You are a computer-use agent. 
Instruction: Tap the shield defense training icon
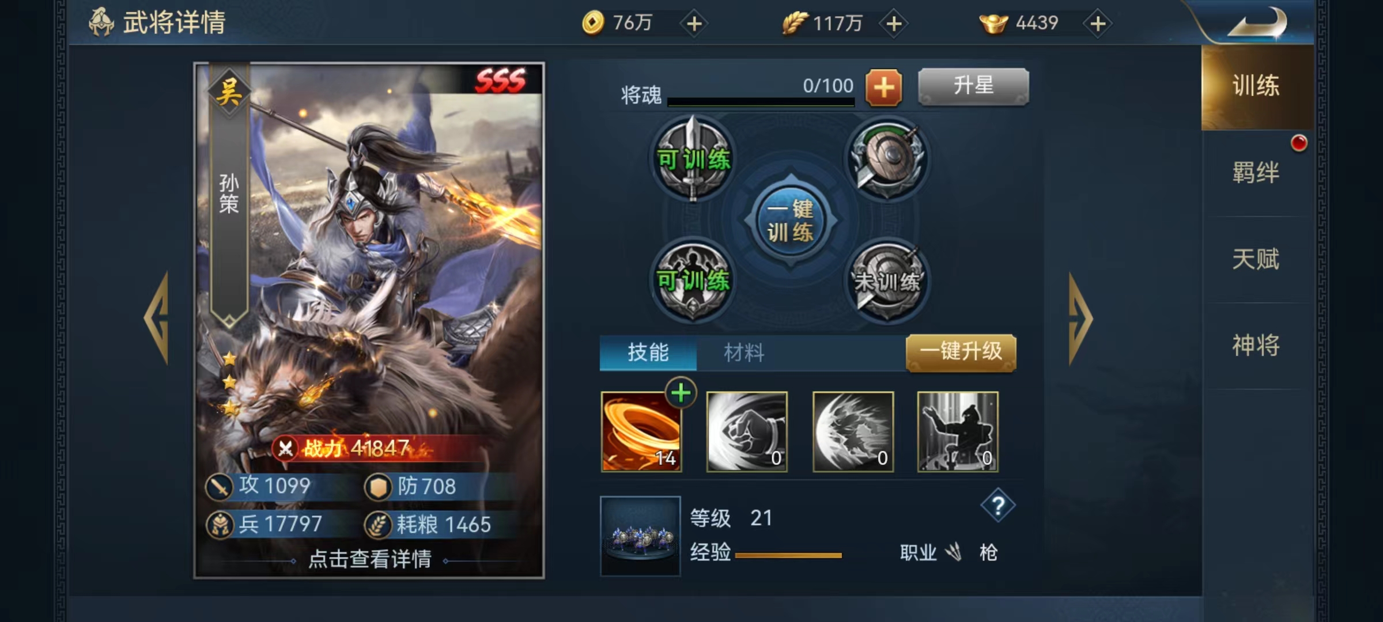click(x=887, y=158)
